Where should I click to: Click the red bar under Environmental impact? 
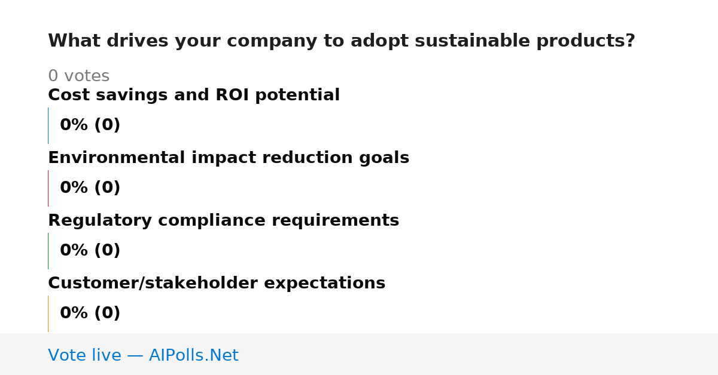(48, 188)
